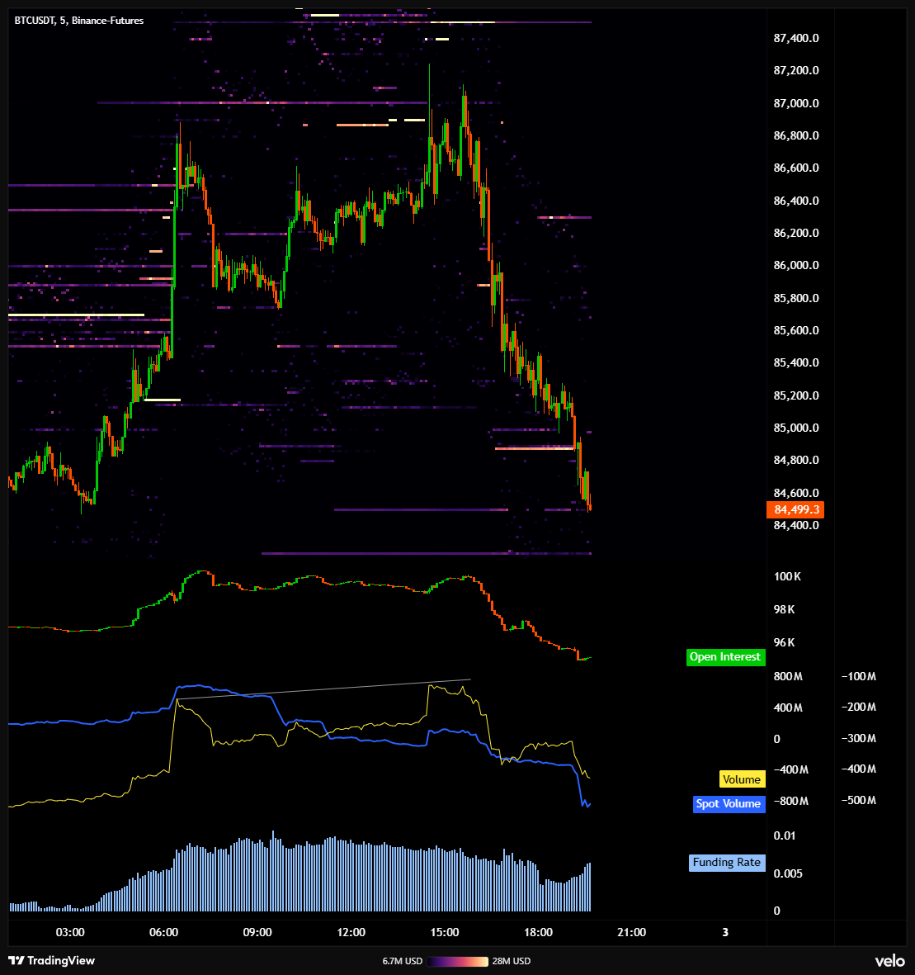Screen dimensions: 915x975
Task: Click the 85,000.0 price axis label
Action: click(x=796, y=428)
